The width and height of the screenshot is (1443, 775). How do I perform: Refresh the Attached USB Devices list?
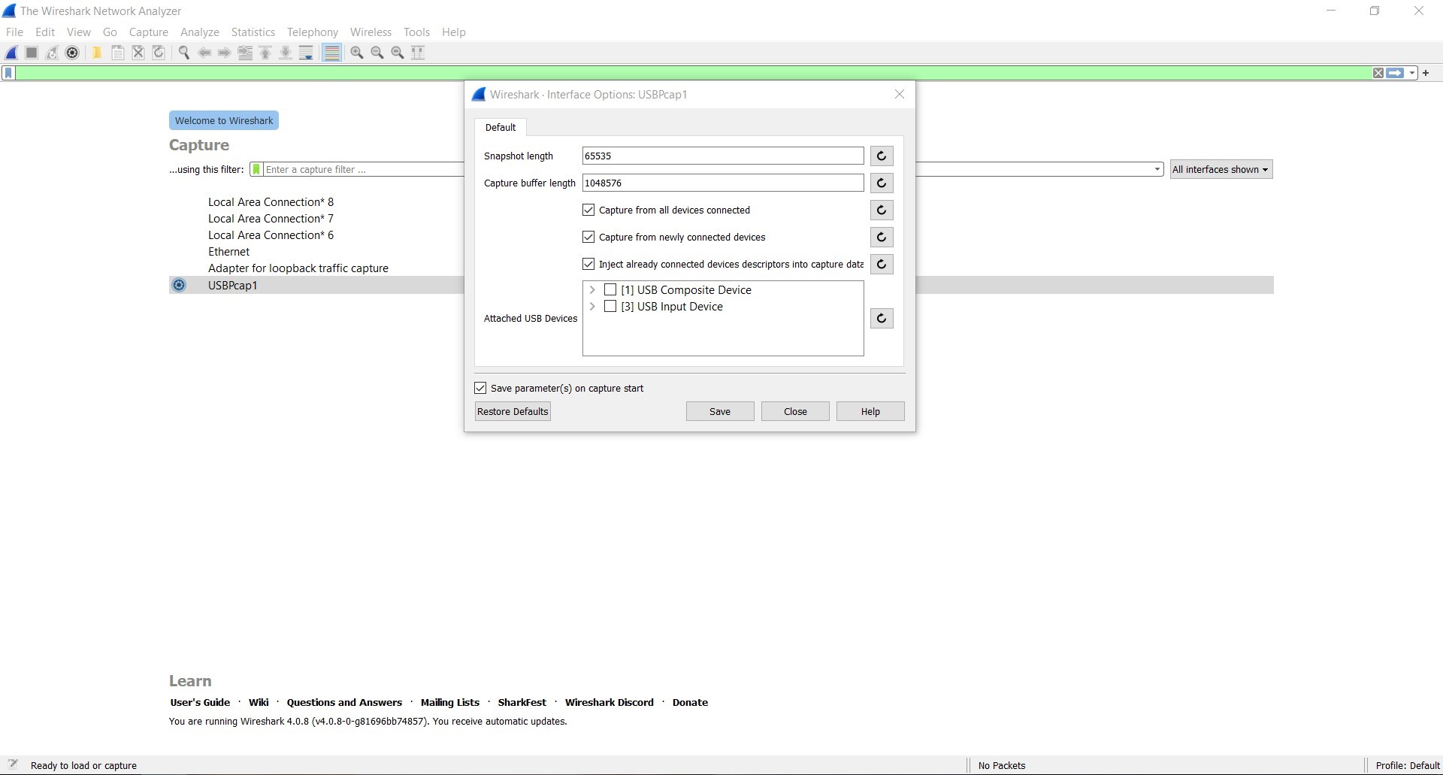click(x=882, y=318)
